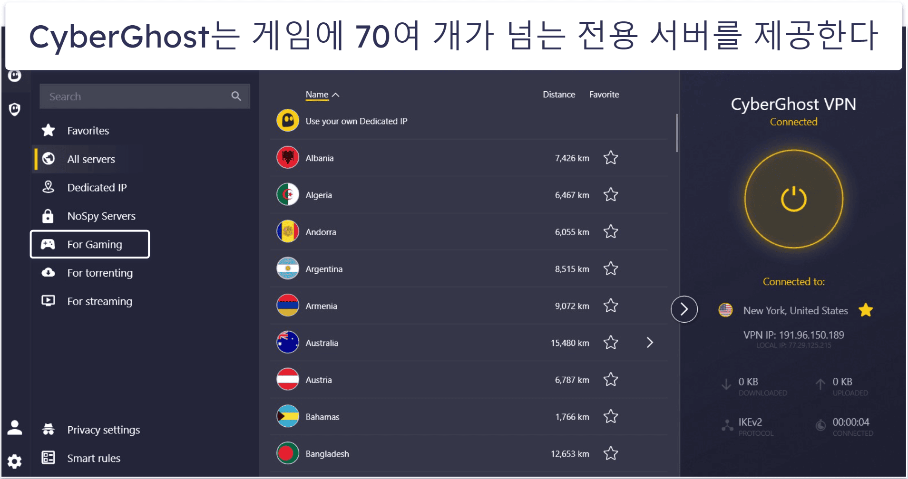Open NoSpy Servers section
The image size is (908, 479).
(x=101, y=216)
